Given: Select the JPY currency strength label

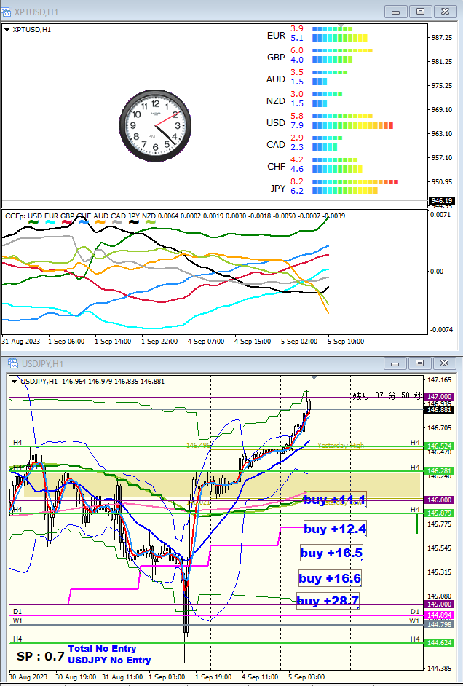Looking at the screenshot, I should (x=278, y=189).
